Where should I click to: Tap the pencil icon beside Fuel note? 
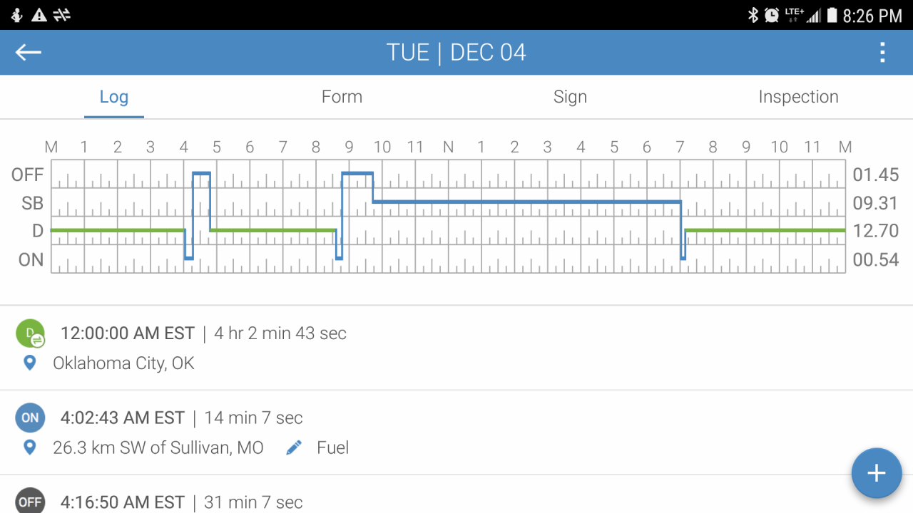click(293, 447)
